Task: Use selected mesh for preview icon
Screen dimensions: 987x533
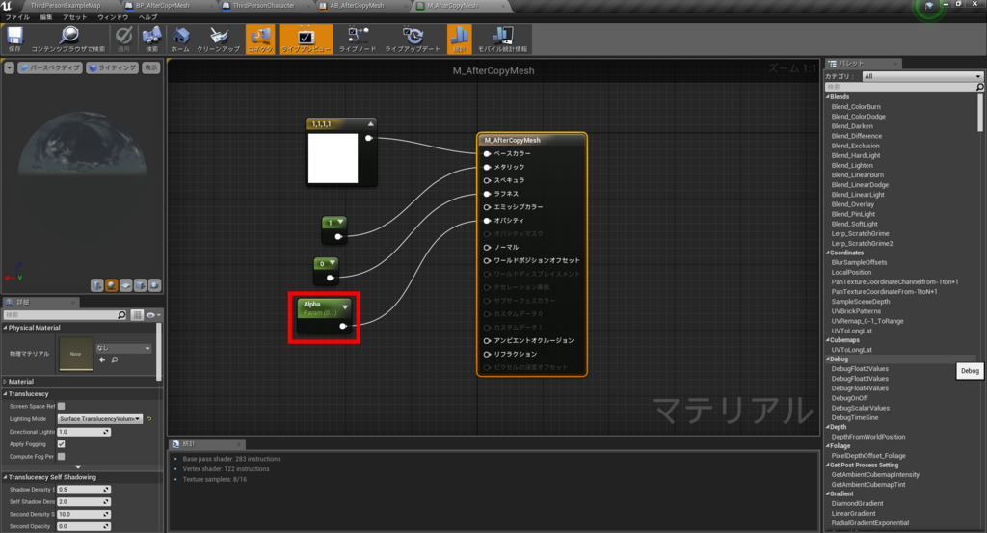Action: click(155, 285)
